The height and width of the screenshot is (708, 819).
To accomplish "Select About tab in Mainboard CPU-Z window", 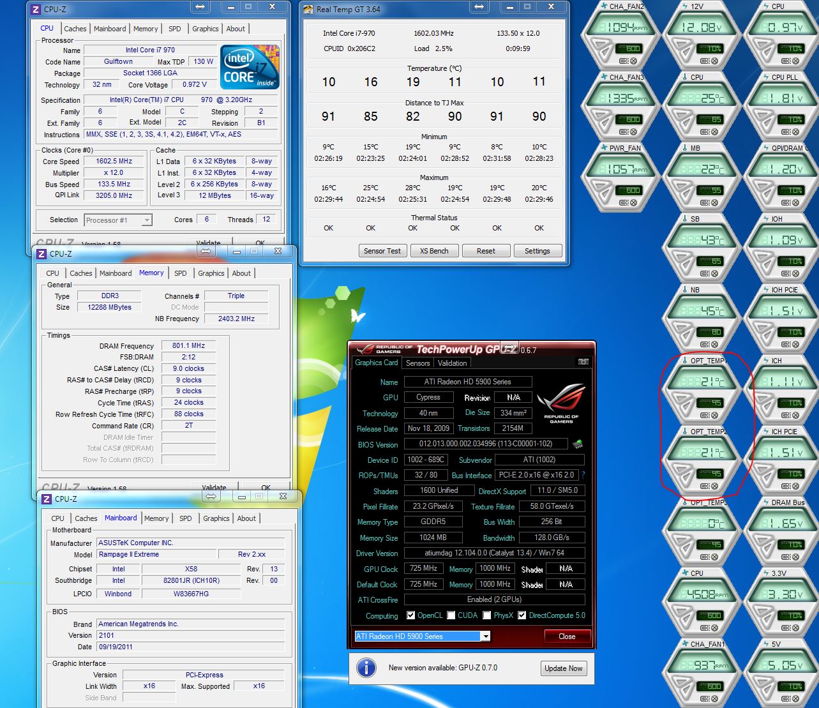I will pos(247,518).
